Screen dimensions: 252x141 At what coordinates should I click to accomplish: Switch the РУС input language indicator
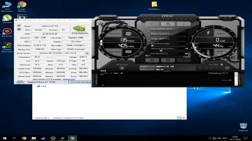(x=225, y=138)
